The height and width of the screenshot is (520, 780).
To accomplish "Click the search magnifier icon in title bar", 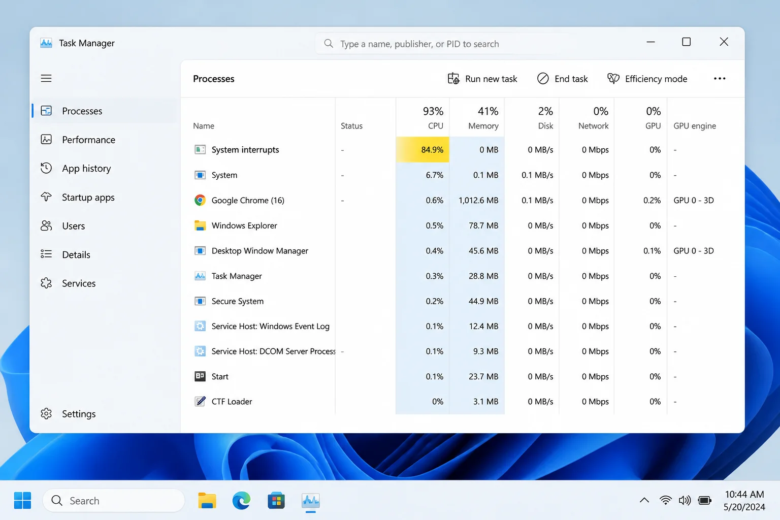I will point(329,44).
